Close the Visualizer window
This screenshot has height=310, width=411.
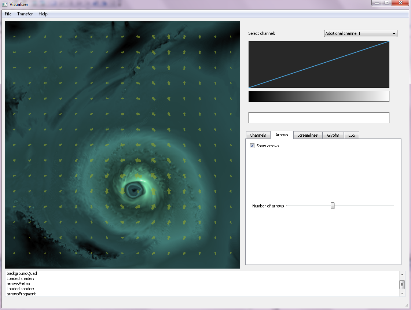400,3
